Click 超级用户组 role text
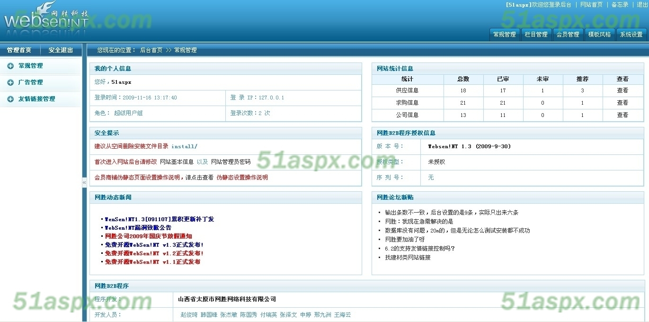 [128, 113]
